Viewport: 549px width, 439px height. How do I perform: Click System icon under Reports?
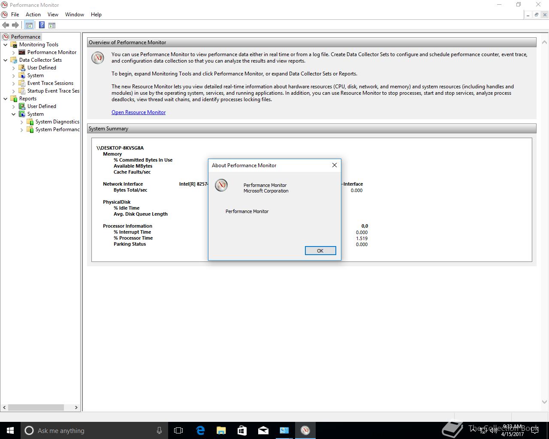click(x=22, y=114)
